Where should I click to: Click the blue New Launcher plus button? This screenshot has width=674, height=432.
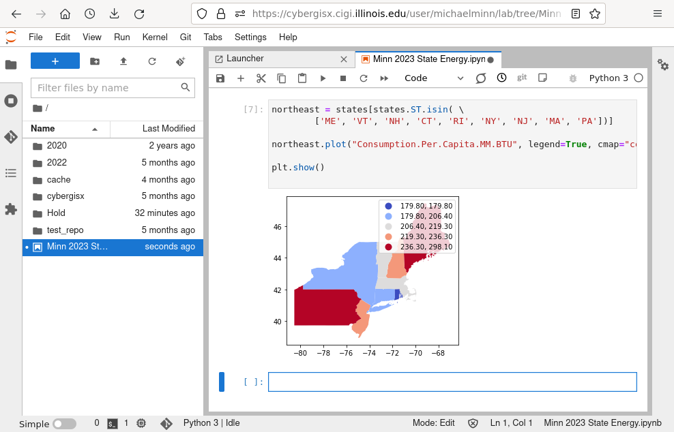point(55,61)
